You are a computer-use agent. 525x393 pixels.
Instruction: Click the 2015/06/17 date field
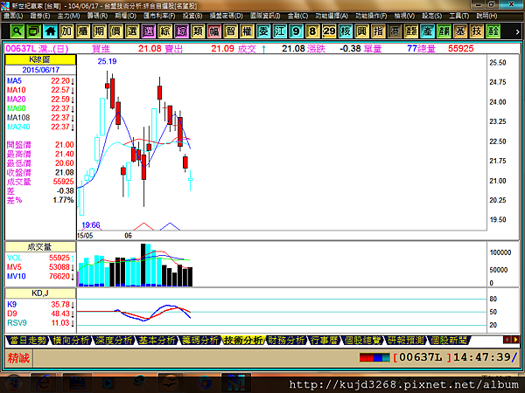pyautogui.click(x=40, y=70)
